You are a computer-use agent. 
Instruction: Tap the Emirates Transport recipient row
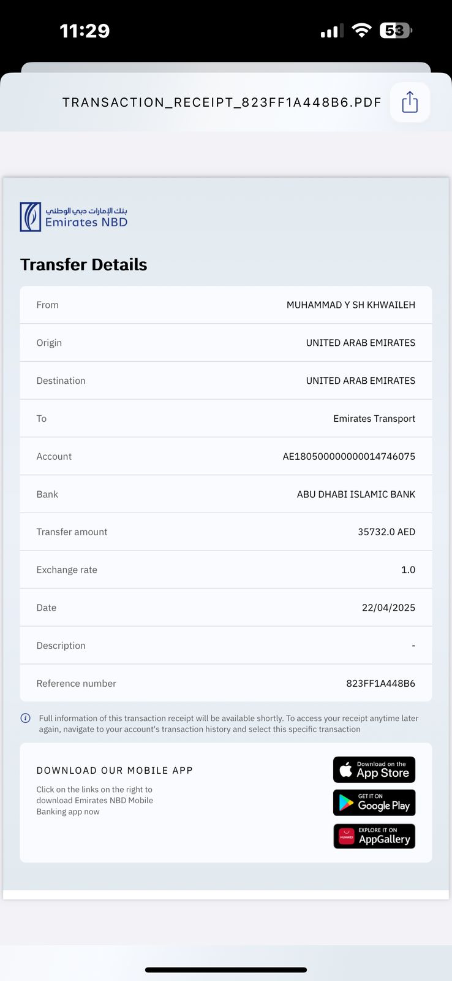click(x=226, y=418)
